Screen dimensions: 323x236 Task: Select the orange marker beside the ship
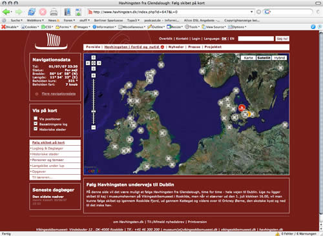pyautogui.click(x=249, y=114)
